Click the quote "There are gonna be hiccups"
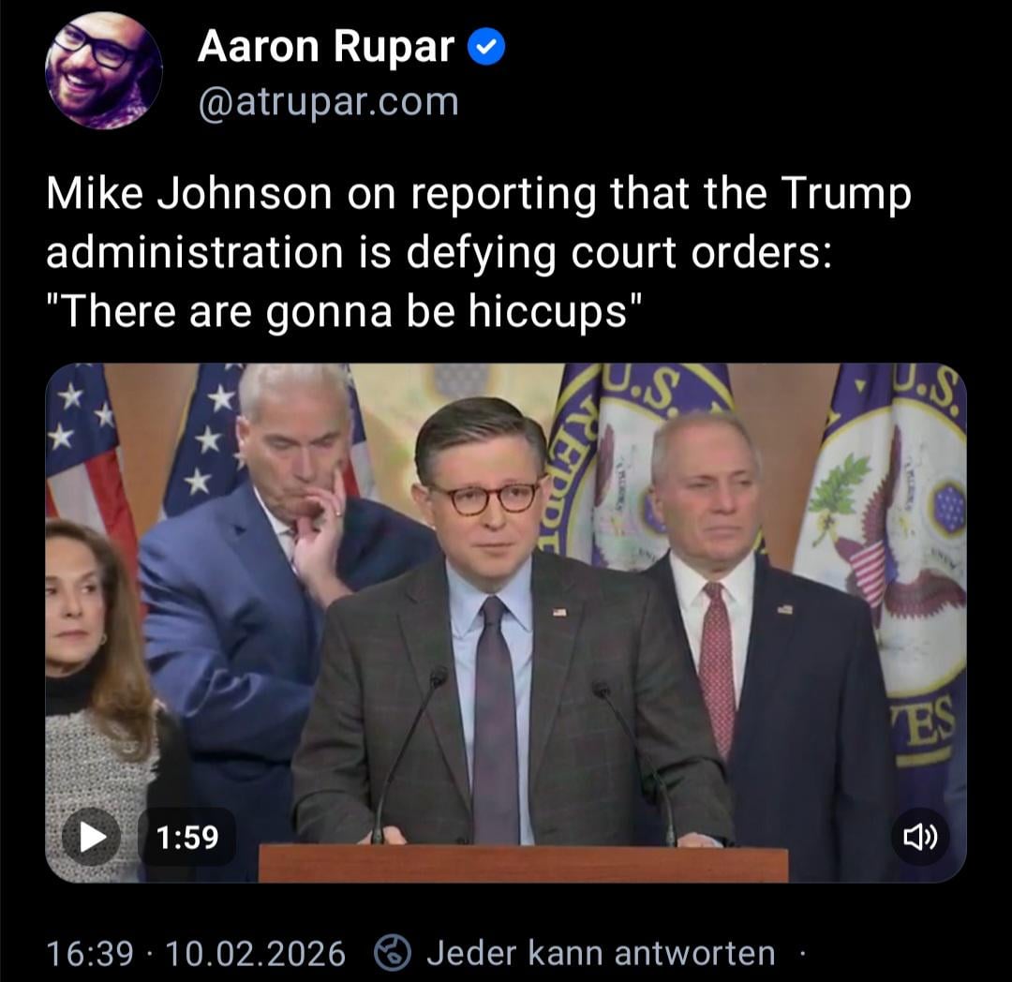Viewport: 1012px width, 982px height. (x=345, y=311)
